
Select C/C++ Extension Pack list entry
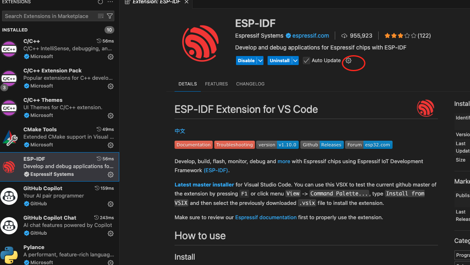[x=59, y=79]
